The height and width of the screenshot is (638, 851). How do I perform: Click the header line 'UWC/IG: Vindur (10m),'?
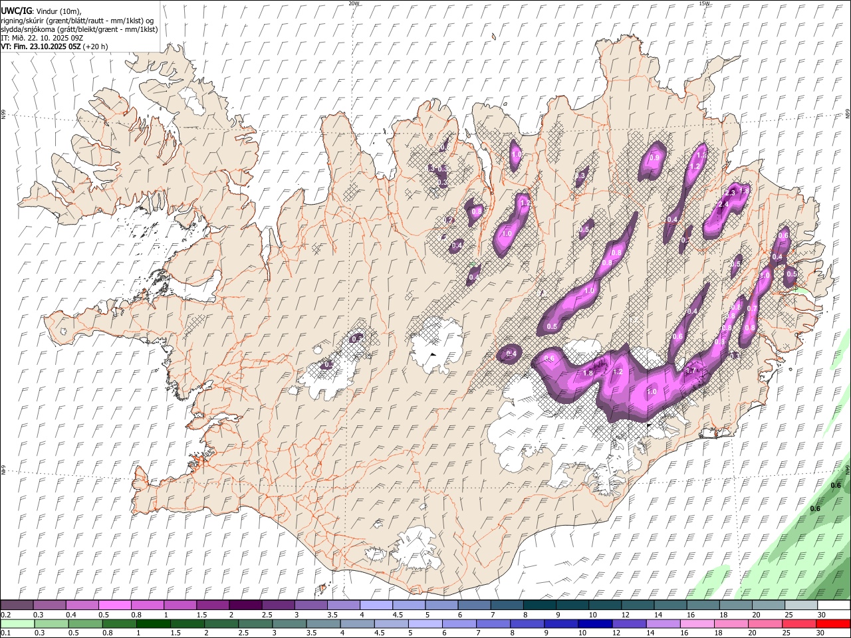click(x=41, y=11)
